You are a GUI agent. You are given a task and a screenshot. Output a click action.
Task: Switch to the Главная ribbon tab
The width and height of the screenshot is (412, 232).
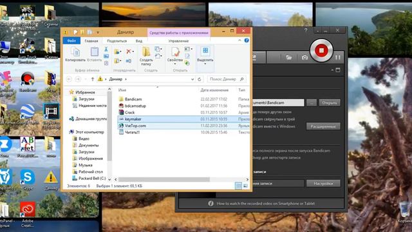click(91, 41)
